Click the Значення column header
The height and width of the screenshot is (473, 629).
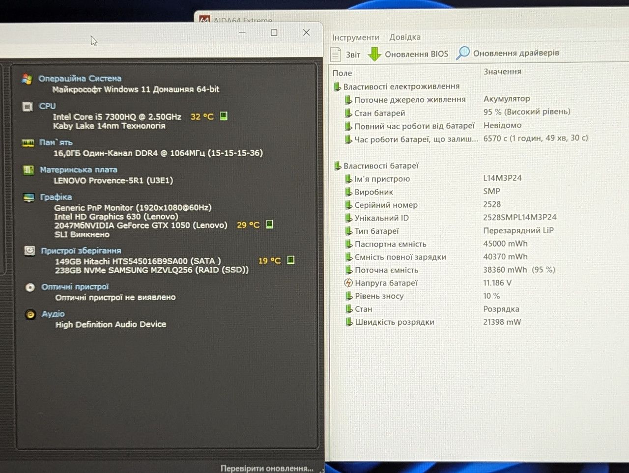pos(502,72)
